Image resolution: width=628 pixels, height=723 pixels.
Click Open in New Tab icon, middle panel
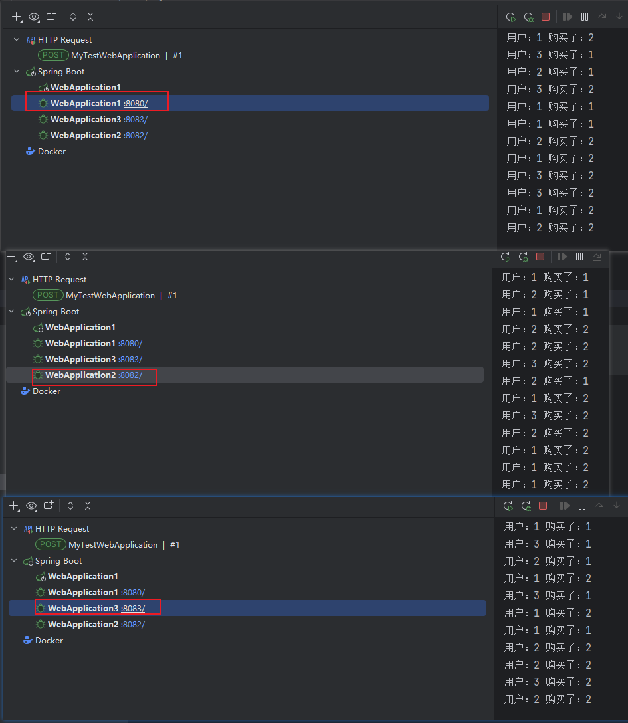coord(46,257)
